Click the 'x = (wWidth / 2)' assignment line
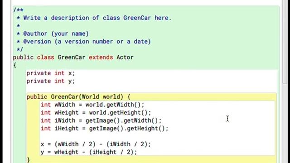 point(96,144)
